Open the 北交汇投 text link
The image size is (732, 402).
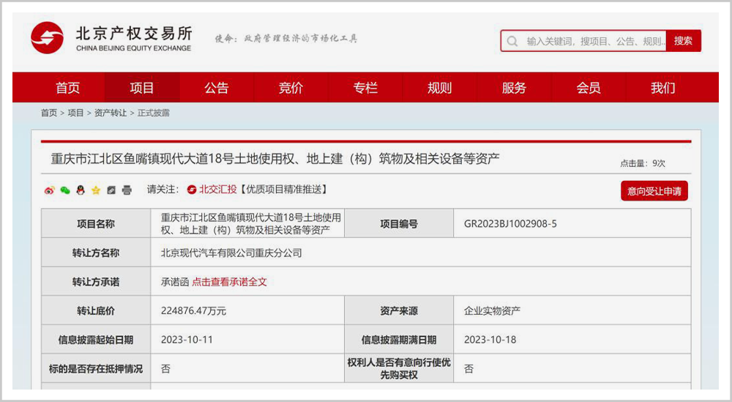click(218, 190)
